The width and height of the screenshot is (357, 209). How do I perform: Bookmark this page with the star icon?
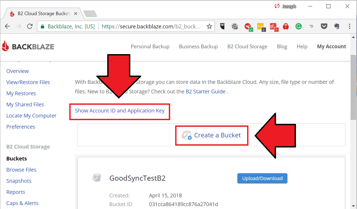coord(209,26)
